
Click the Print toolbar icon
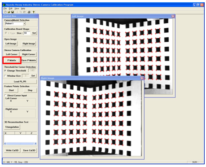(29, 12)
